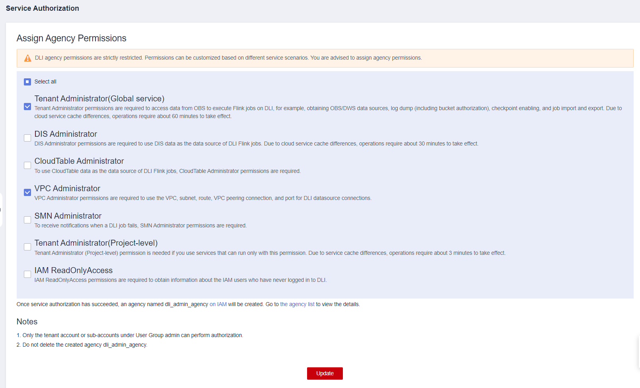Click the VPC Administrator description text
Viewport: 640px width, 388px height.
coord(203,198)
